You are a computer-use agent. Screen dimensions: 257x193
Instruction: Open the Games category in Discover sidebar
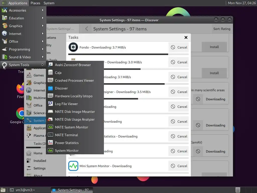pyautogui.click(x=35, y=75)
